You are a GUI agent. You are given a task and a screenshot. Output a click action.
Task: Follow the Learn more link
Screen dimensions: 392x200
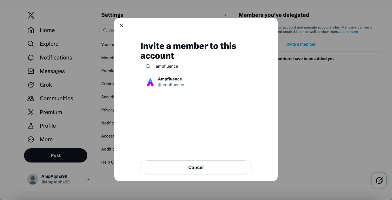point(349,32)
